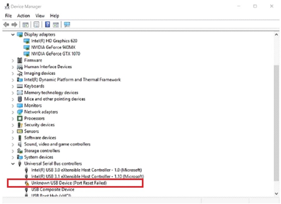Click the Firmware category icon
The width and height of the screenshot is (281, 204).
(x=20, y=60)
